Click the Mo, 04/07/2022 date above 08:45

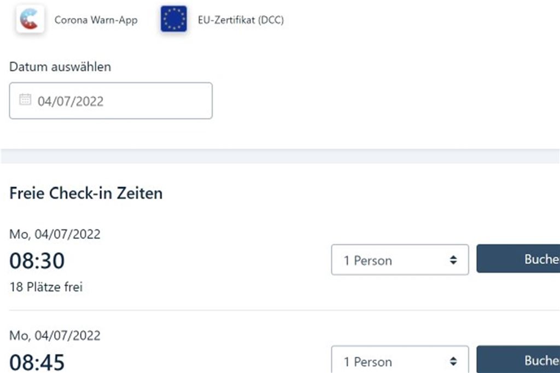pyautogui.click(x=55, y=335)
